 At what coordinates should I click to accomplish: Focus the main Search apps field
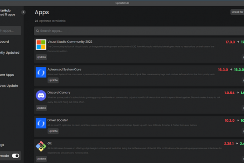coord(139,31)
